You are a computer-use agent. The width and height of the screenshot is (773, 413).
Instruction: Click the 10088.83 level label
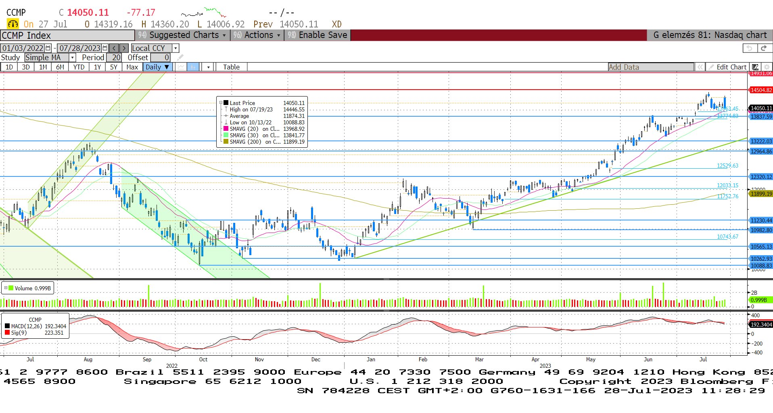pyautogui.click(x=761, y=266)
